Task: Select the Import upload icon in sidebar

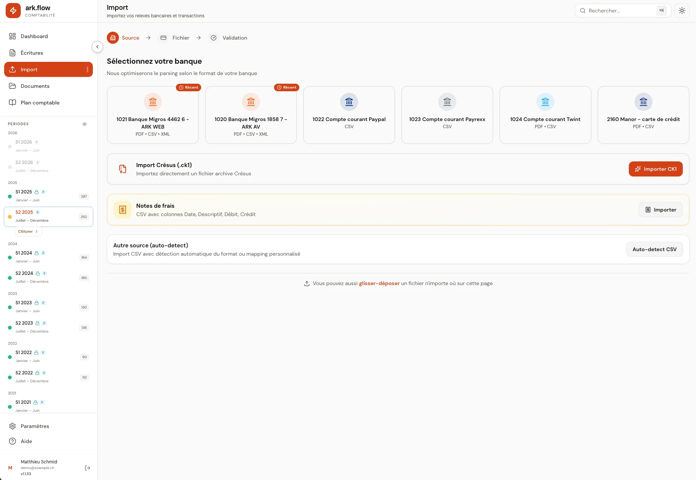Action: (12, 69)
